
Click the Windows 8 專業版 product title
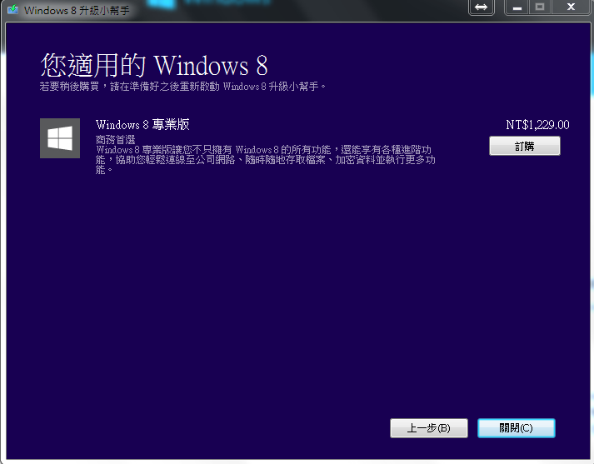point(142,125)
